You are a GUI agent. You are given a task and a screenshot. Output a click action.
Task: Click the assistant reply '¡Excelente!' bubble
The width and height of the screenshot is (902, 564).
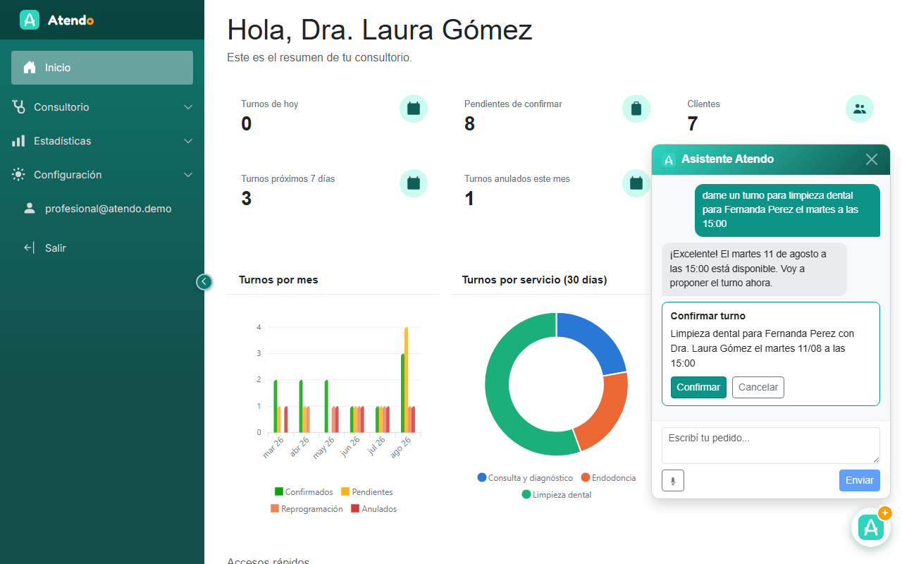754,269
